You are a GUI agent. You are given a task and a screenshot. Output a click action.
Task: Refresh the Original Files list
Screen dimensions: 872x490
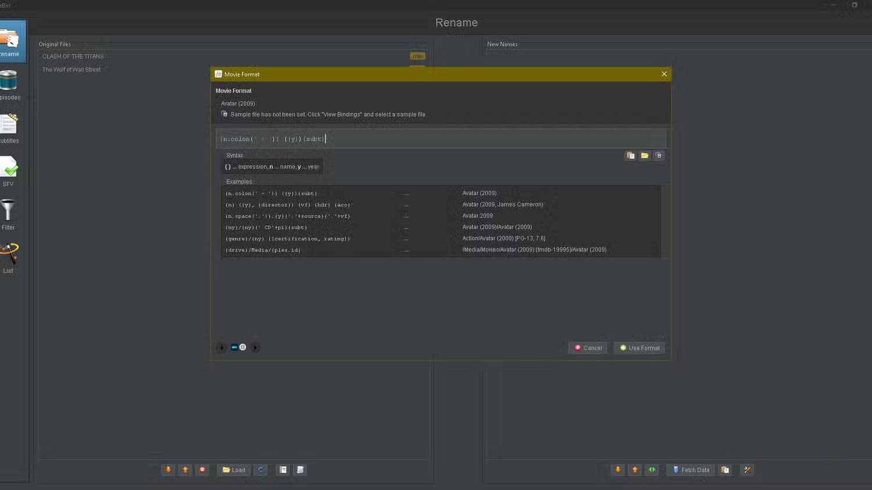pyautogui.click(x=260, y=470)
